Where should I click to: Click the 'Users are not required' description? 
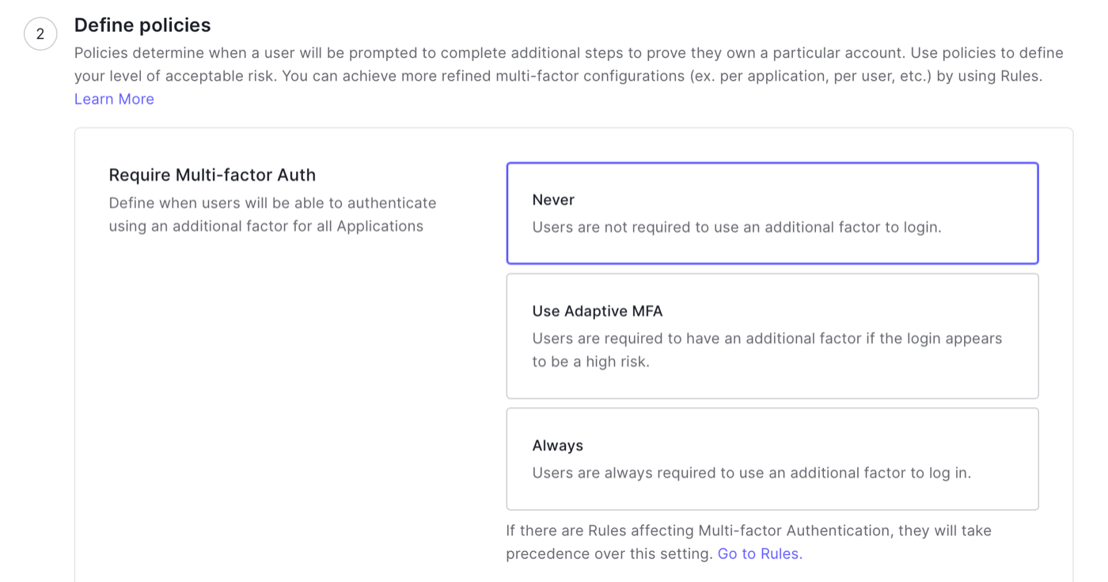tap(737, 227)
